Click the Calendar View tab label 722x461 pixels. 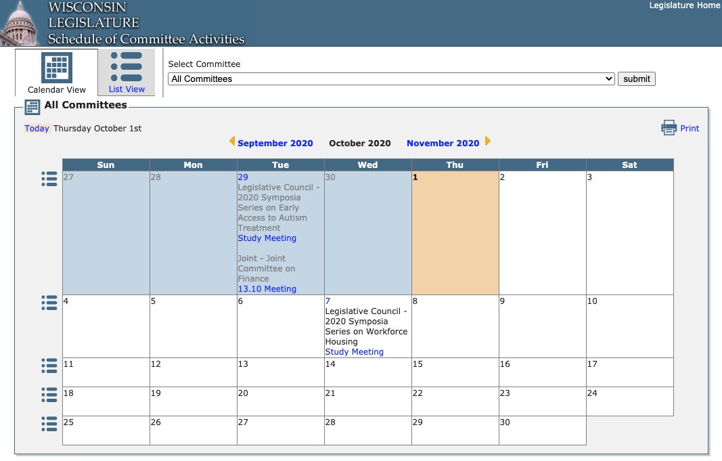point(57,90)
